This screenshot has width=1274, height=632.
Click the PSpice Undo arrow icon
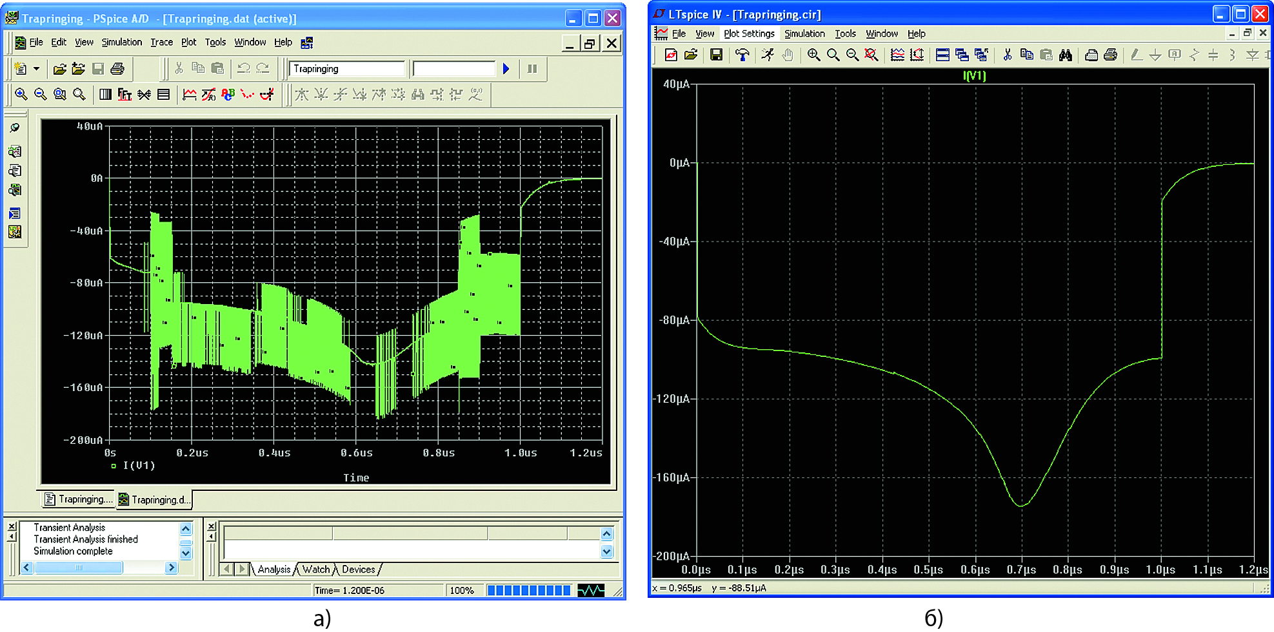click(x=243, y=68)
